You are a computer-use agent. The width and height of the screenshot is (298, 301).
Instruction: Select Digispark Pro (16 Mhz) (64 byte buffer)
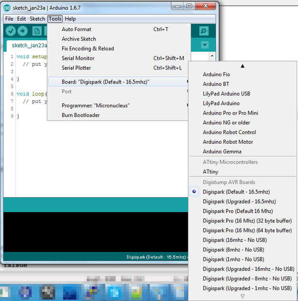pos(243,230)
